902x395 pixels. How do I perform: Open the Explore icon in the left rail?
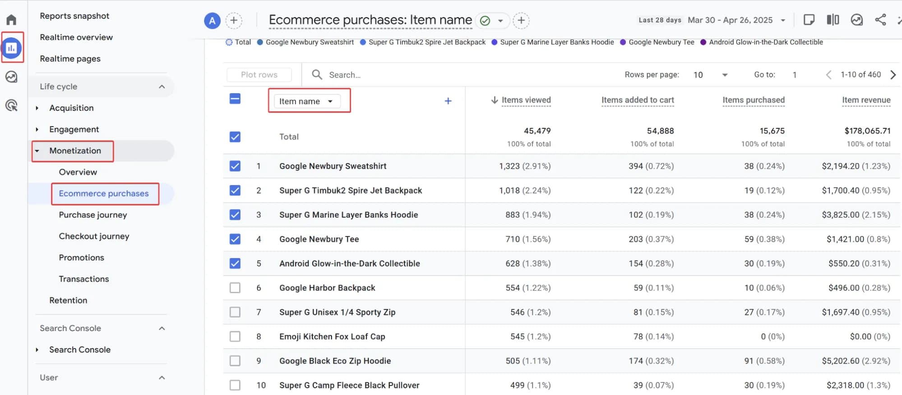point(11,77)
